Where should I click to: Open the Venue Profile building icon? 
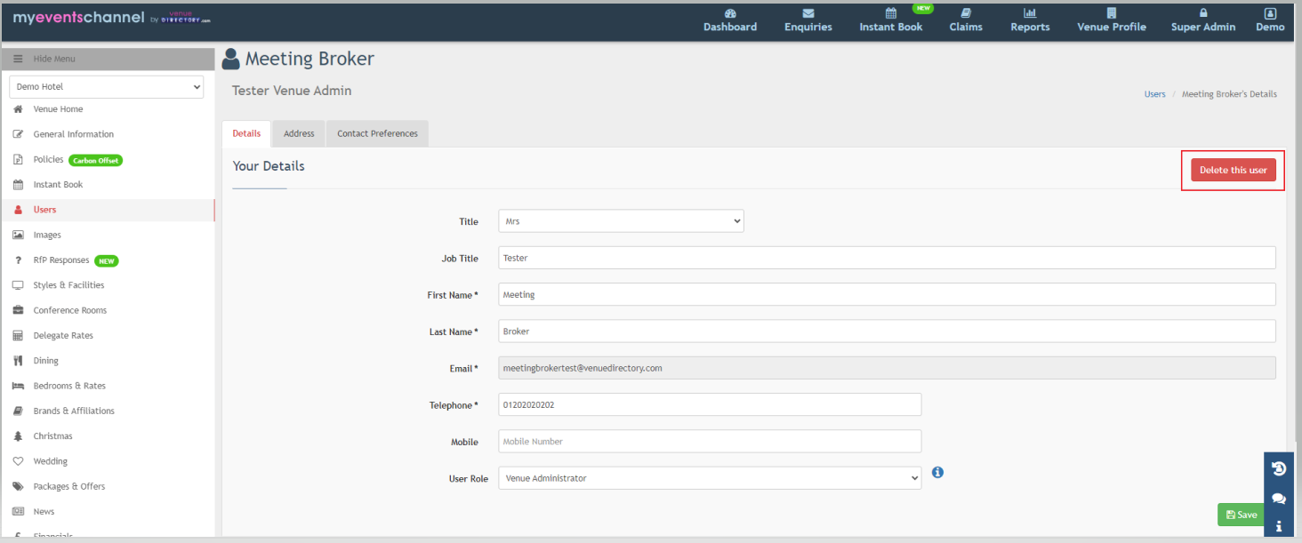click(1112, 13)
